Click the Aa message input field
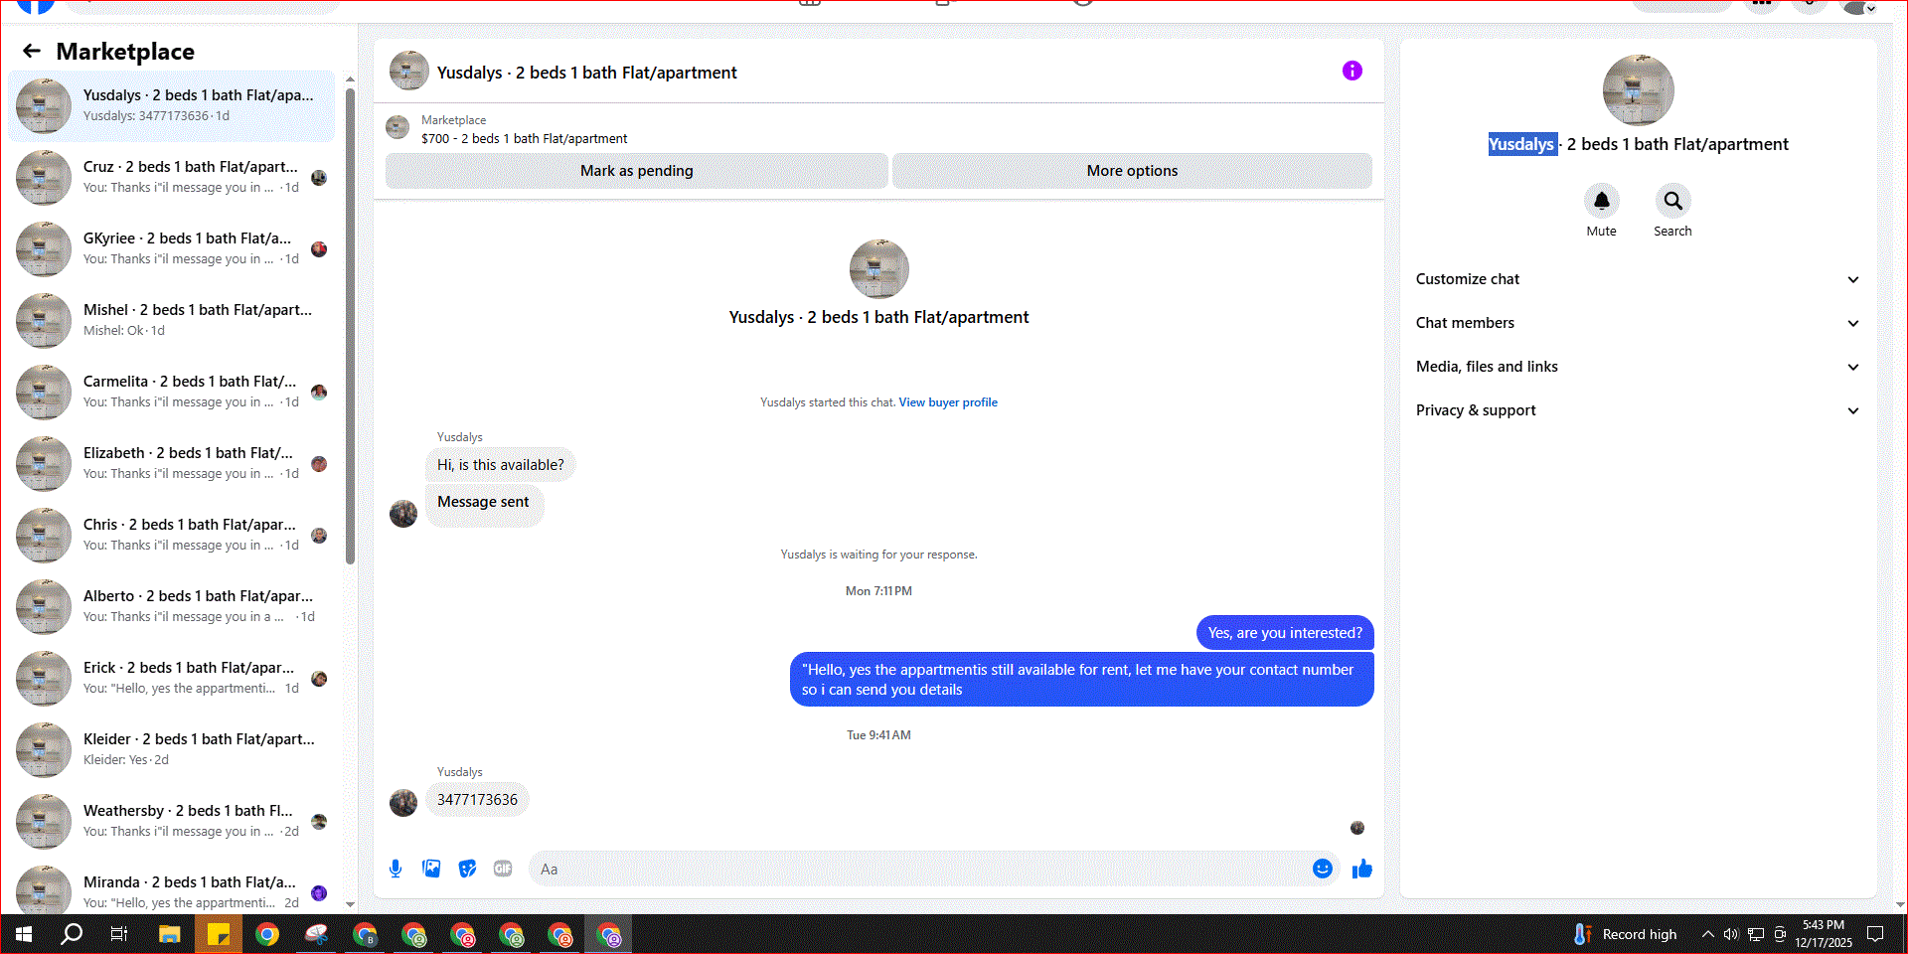 pos(919,869)
